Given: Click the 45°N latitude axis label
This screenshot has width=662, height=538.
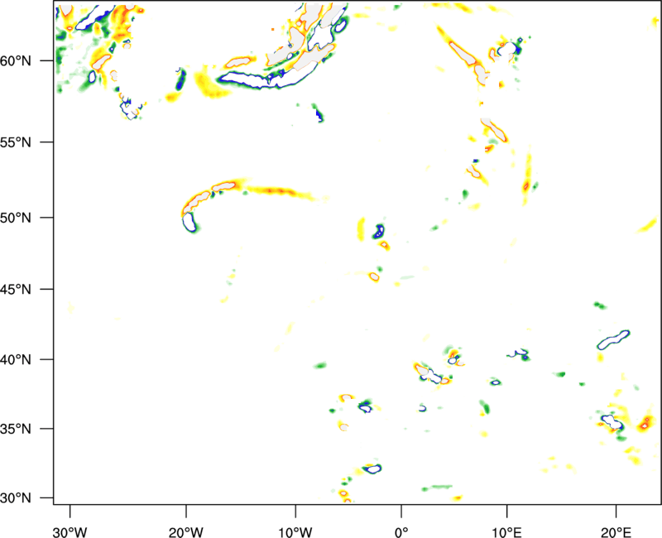Looking at the screenshot, I should pos(16,290).
